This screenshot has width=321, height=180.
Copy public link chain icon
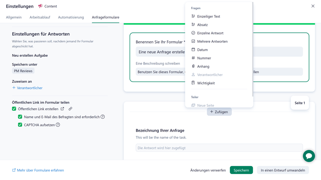(70, 109)
